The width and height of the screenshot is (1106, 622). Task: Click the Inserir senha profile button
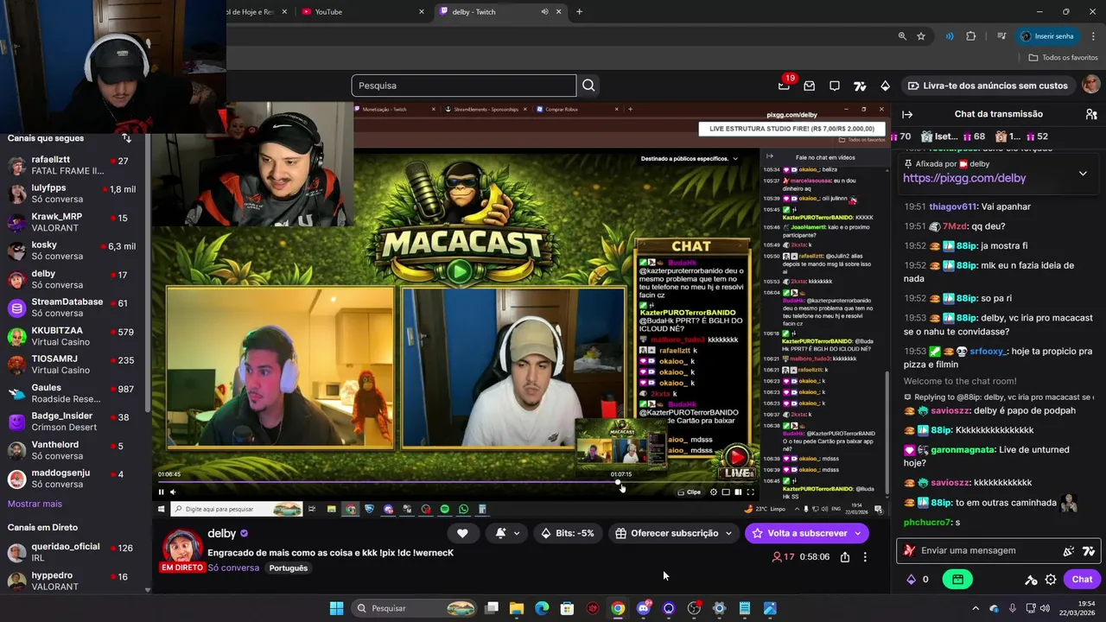pyautogui.click(x=1046, y=36)
